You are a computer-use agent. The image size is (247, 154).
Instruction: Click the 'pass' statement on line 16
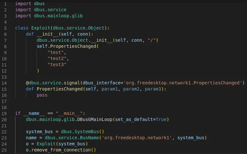(42, 95)
